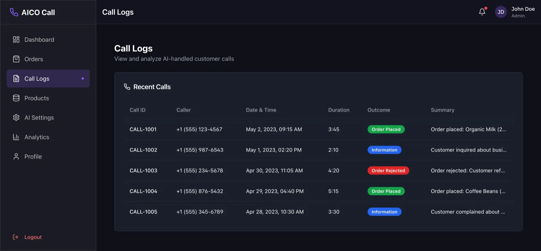
Task: Click the date Apr 30, 2023, 11:05 AM
Action: point(275,171)
